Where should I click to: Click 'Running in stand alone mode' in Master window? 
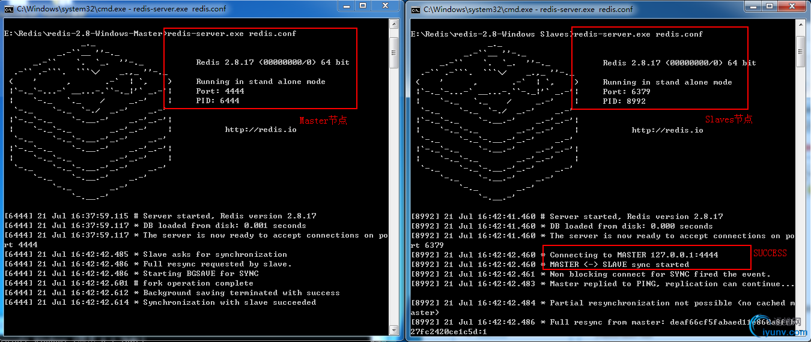[261, 82]
